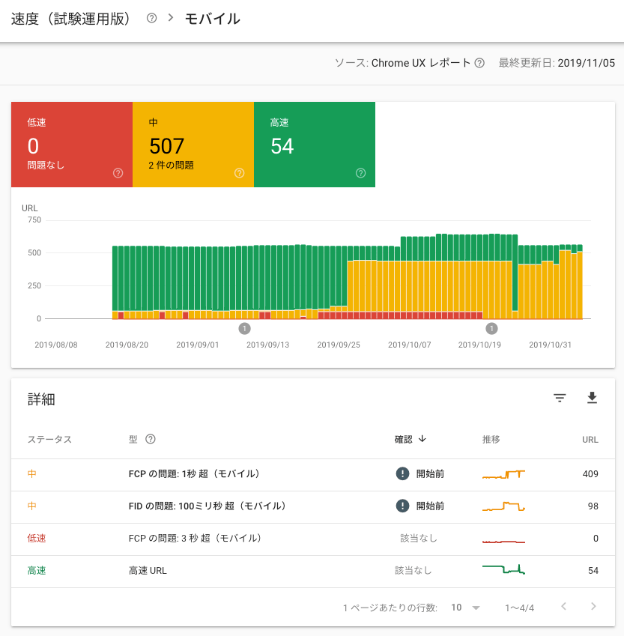Click the red sparkline in FCP 3 秒 row
Image resolution: width=624 pixels, height=636 pixels.
(x=503, y=542)
